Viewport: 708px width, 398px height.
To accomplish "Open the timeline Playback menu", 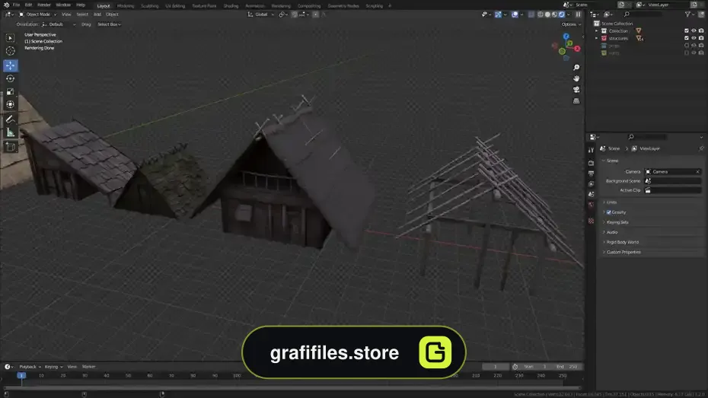I will pos(30,367).
